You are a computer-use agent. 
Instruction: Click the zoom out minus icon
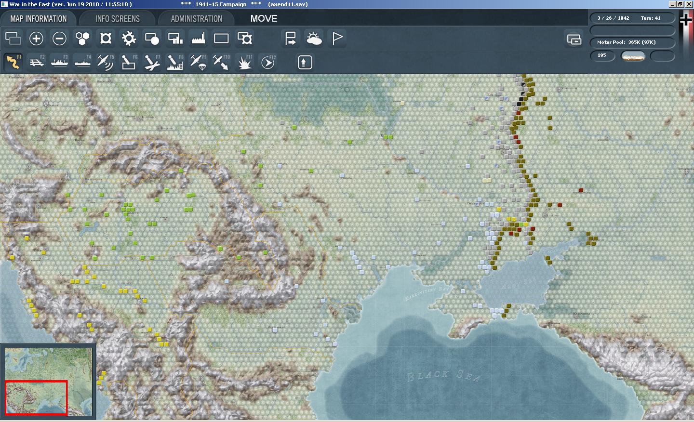[59, 39]
